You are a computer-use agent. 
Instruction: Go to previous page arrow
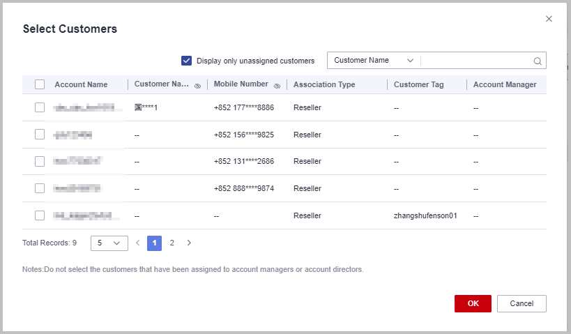(137, 243)
